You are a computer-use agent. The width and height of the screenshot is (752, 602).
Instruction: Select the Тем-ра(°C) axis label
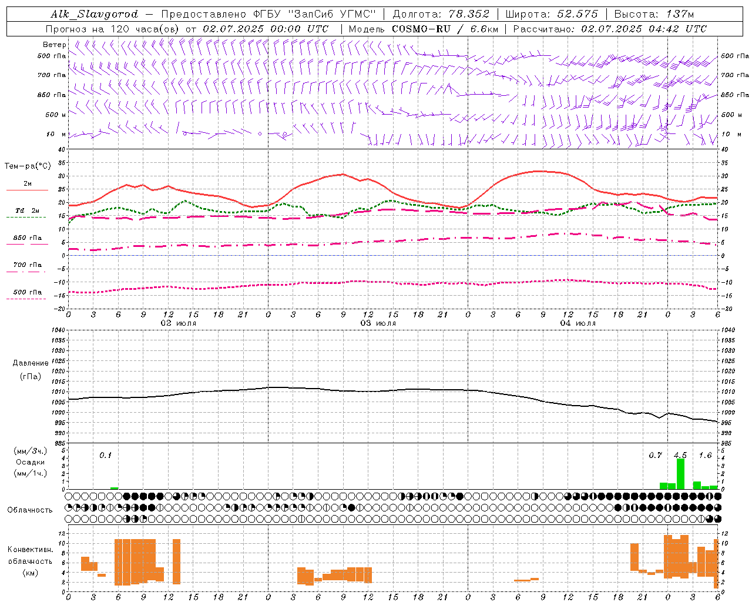click(x=28, y=166)
